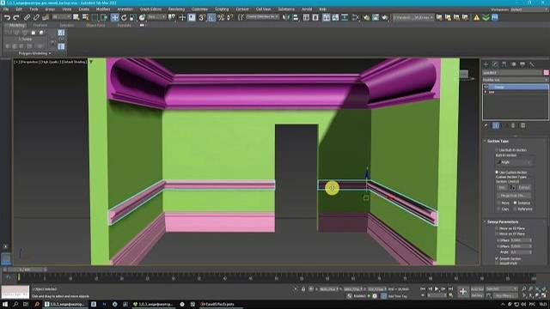Enable Mirror on XY Plane checkbox
This screenshot has width=550, height=309.
(x=497, y=233)
